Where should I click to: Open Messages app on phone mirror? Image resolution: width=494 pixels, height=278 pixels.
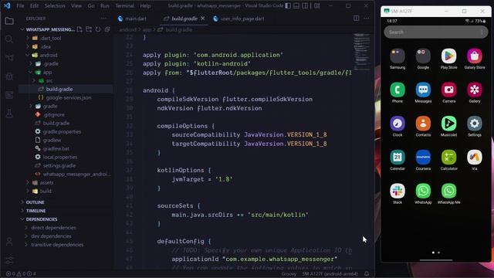point(423,93)
